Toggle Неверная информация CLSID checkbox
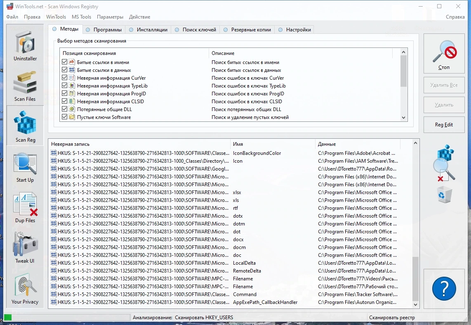The height and width of the screenshot is (325, 471). pyautogui.click(x=64, y=101)
